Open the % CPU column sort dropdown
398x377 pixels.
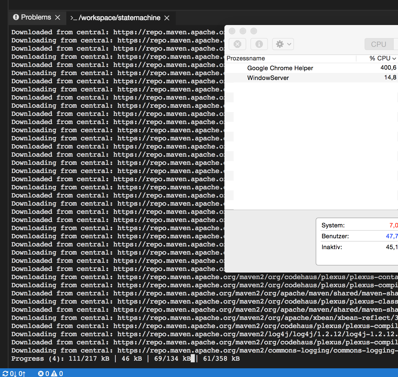[x=395, y=58]
